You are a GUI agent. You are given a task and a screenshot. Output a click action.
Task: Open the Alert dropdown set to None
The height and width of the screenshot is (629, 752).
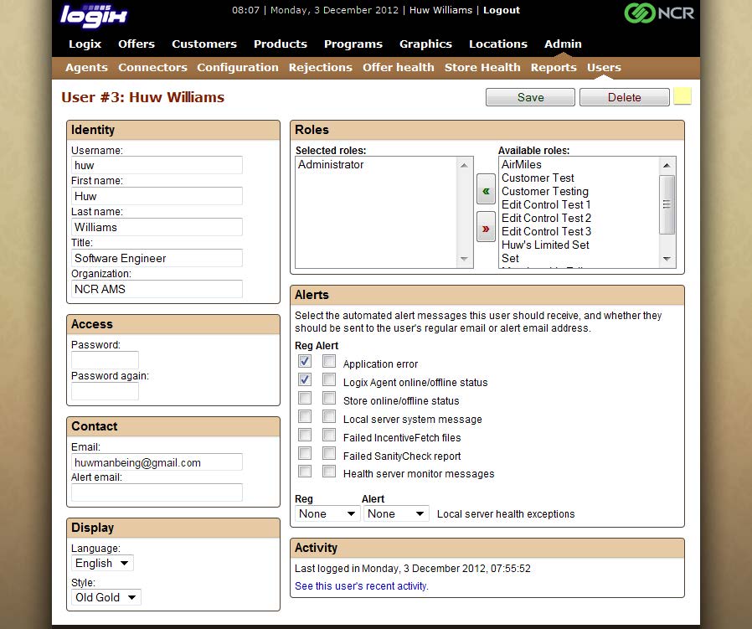pos(395,513)
